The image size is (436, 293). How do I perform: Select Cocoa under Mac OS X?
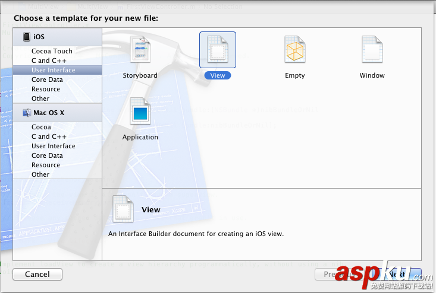point(41,127)
